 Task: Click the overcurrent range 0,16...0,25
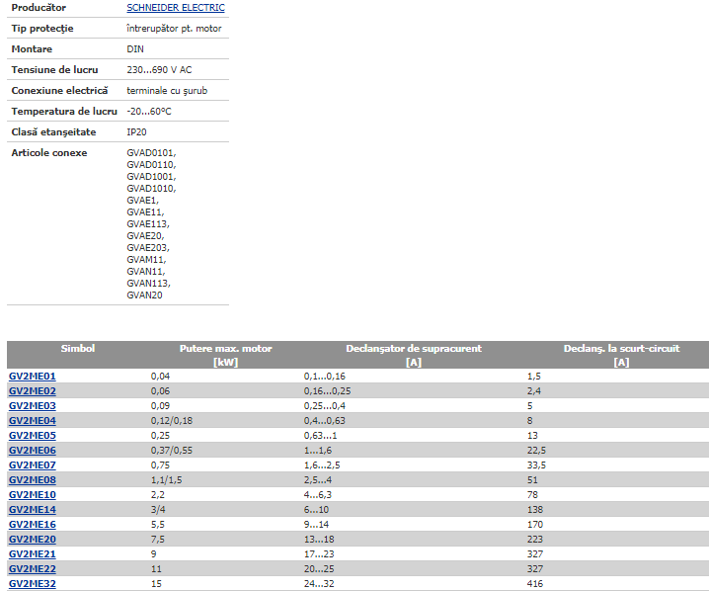328,391
